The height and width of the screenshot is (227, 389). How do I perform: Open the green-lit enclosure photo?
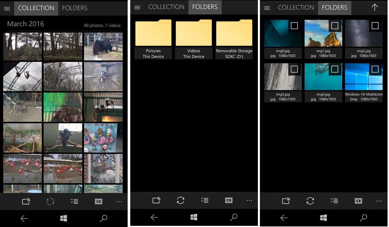coord(63,107)
